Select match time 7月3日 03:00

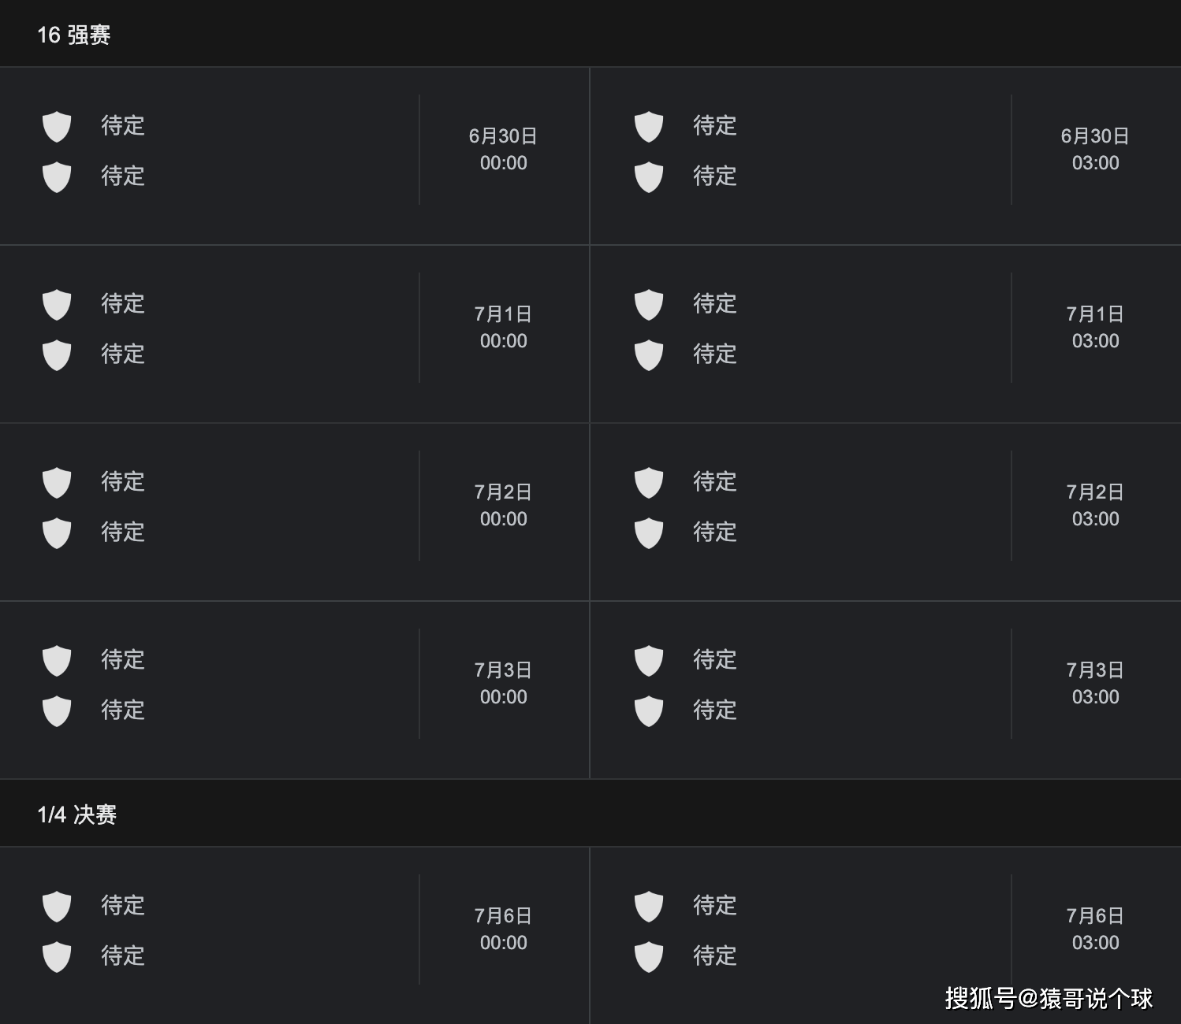1095,684
